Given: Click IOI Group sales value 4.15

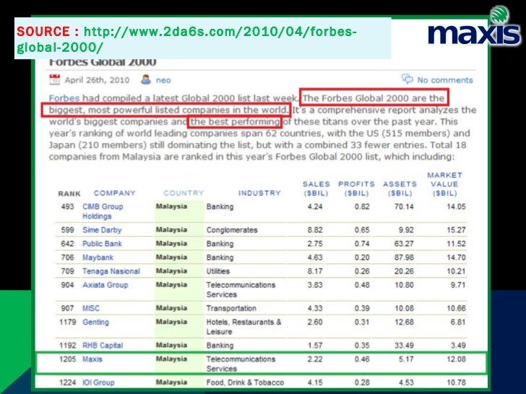Looking at the screenshot, I should point(315,382).
